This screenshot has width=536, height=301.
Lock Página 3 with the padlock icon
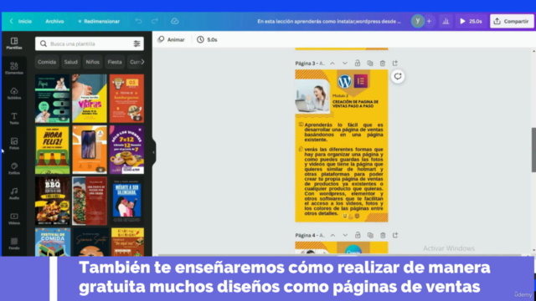click(x=358, y=64)
